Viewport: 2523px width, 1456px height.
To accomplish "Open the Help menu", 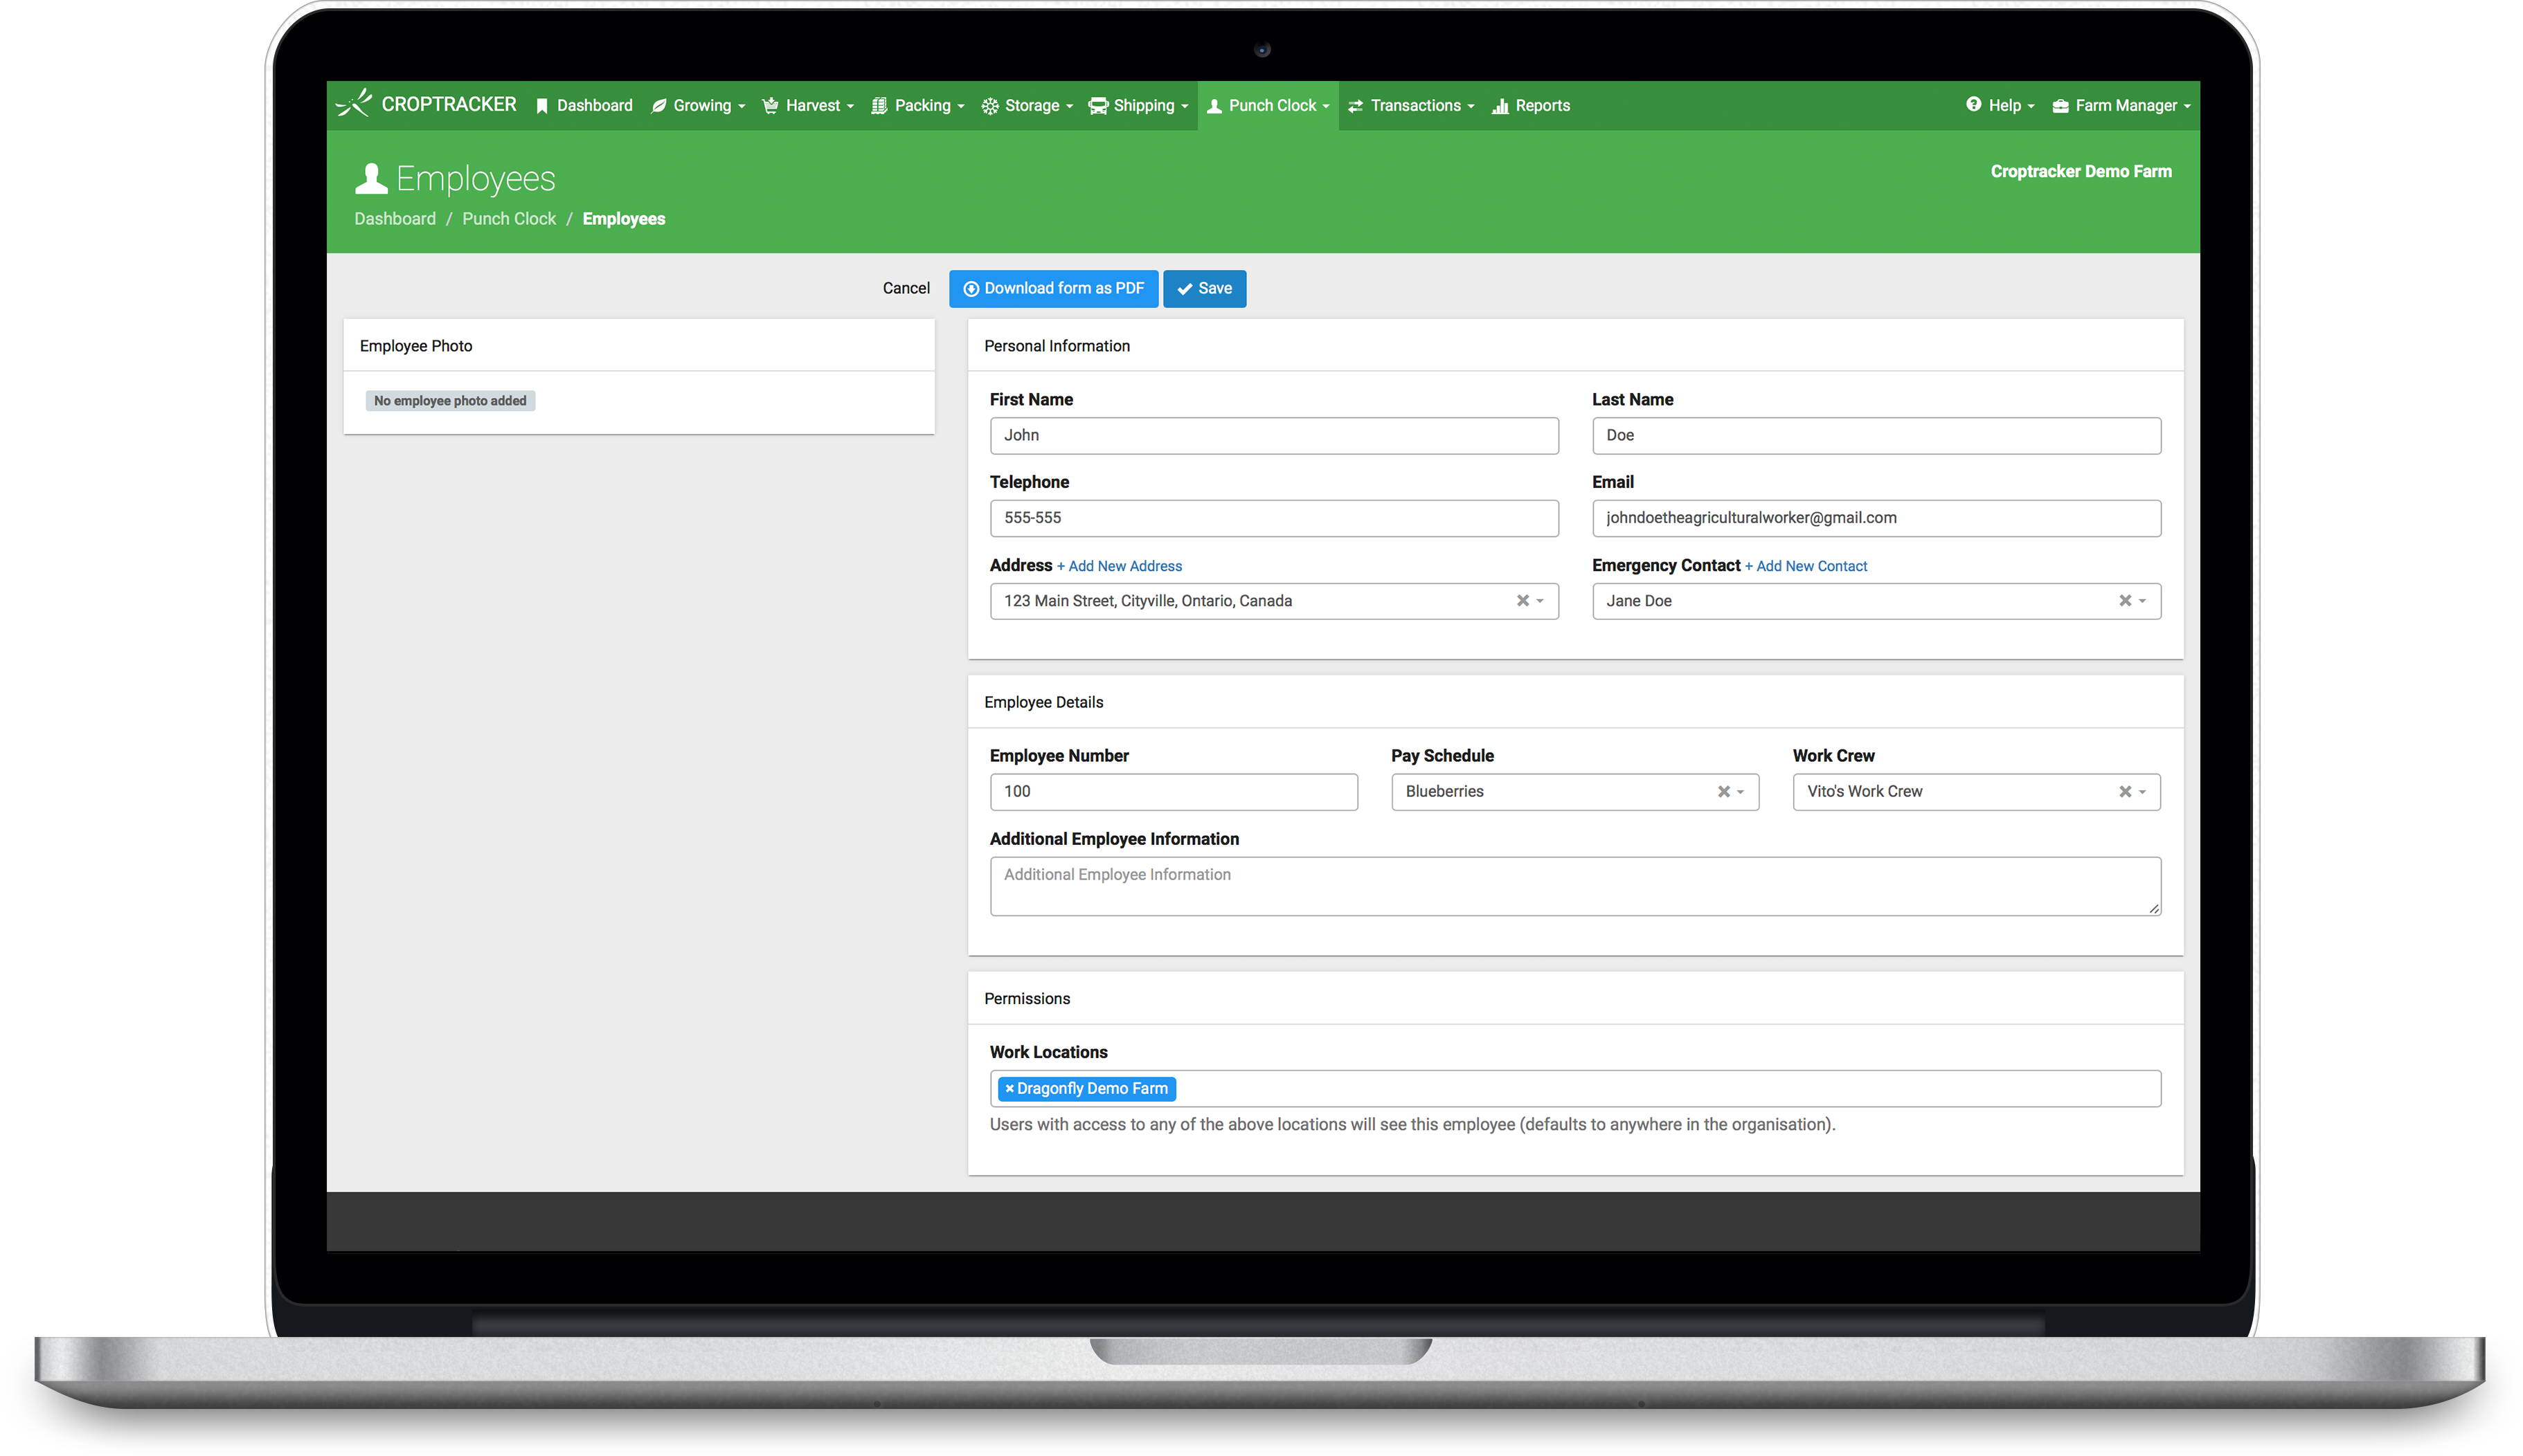I will tap(2000, 106).
